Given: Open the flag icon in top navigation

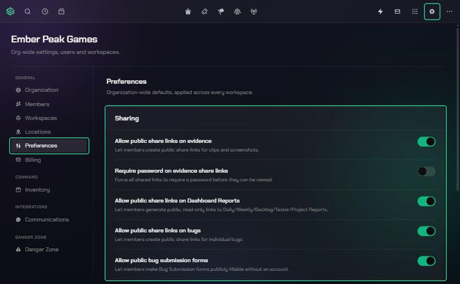Looking at the screenshot, I should pos(221,11).
